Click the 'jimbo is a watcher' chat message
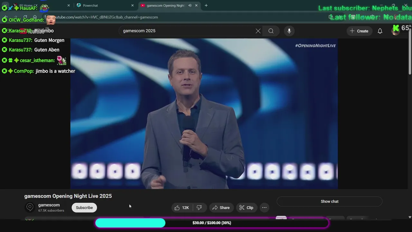The height and width of the screenshot is (232, 412). 55,71
